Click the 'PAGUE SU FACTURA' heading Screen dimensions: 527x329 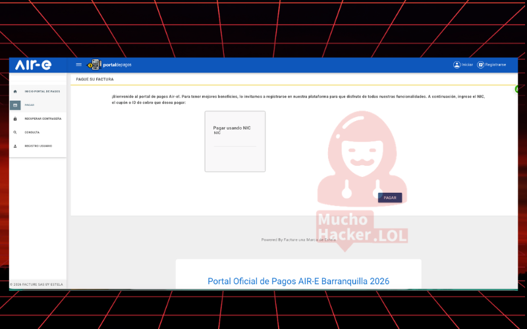[95, 80]
